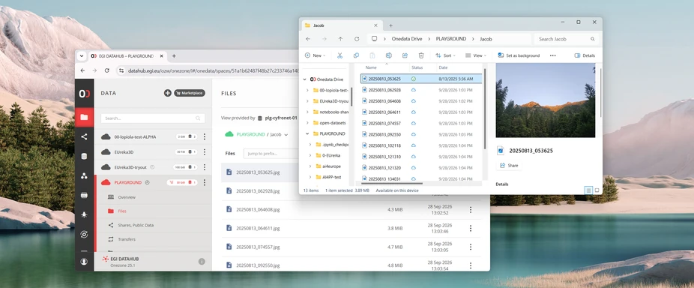Go back in the datahub browser
Screen dimensions: 694x288
[82, 70]
